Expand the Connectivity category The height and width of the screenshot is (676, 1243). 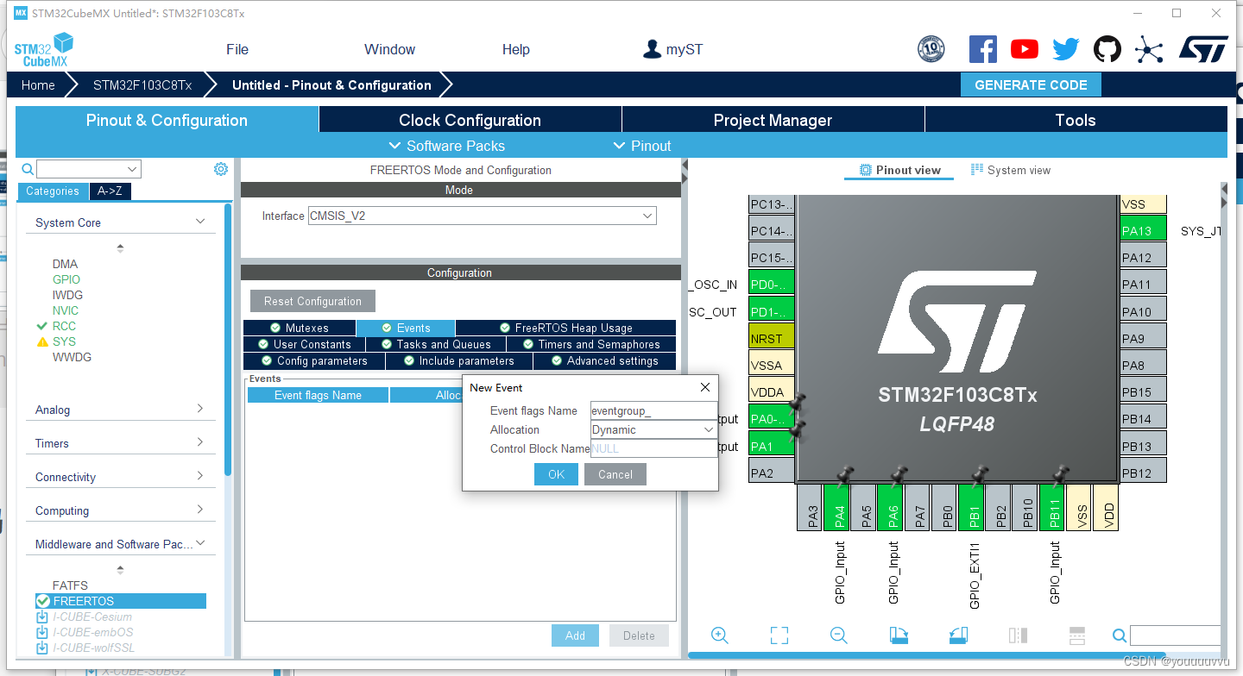200,476
